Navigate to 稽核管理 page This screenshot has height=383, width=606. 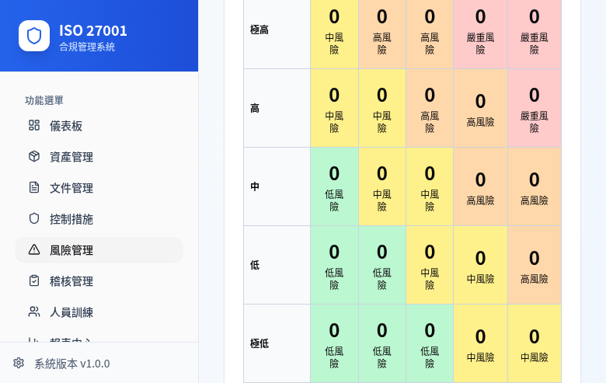pyautogui.click(x=71, y=281)
